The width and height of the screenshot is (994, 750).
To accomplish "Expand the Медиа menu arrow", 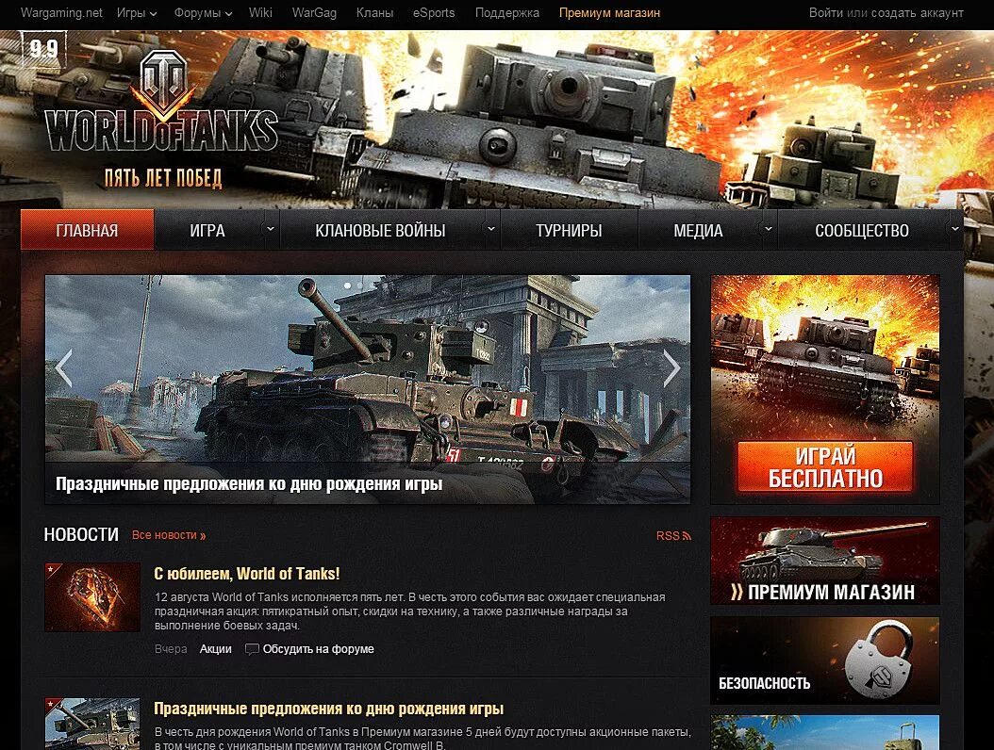I will [x=768, y=229].
